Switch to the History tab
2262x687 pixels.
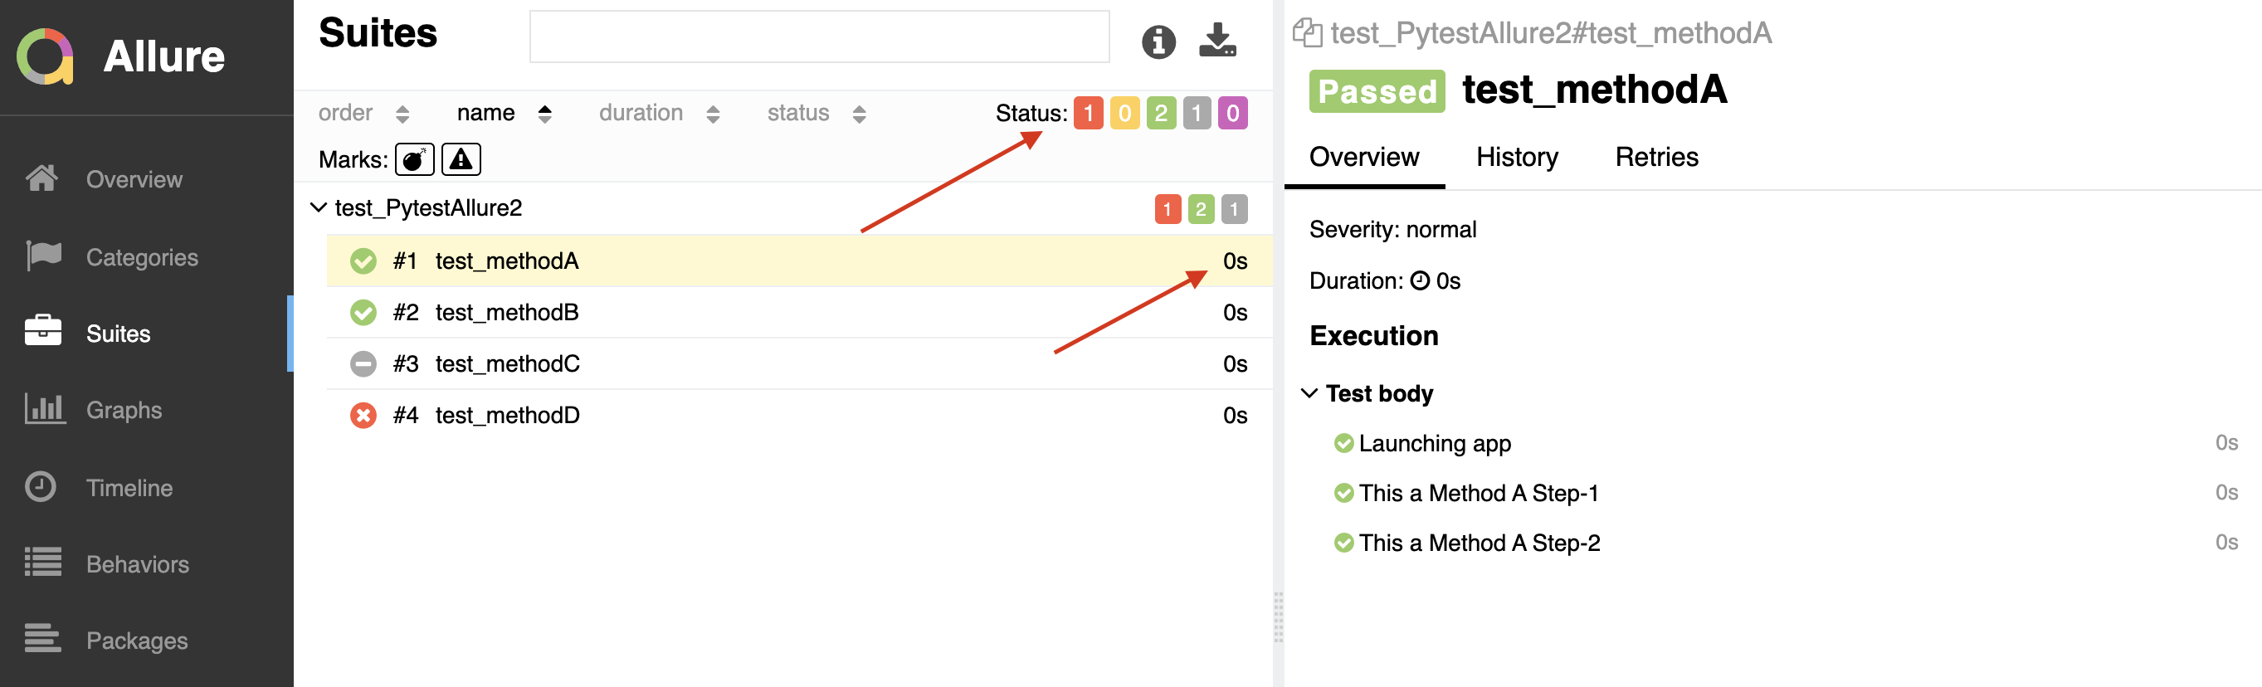click(1517, 158)
